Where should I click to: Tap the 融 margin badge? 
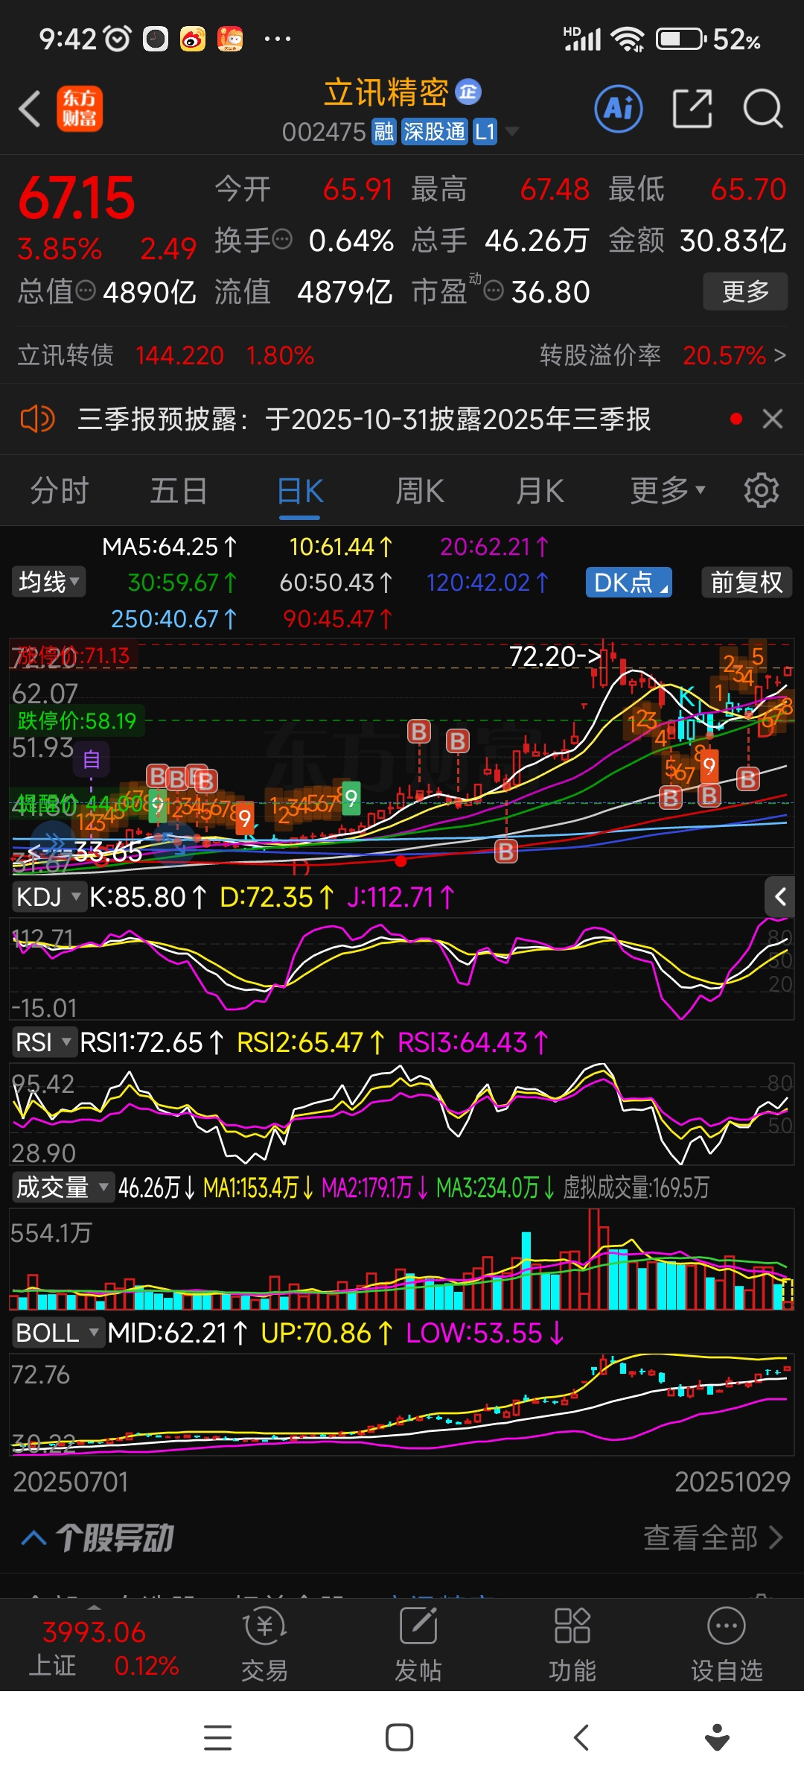(384, 132)
